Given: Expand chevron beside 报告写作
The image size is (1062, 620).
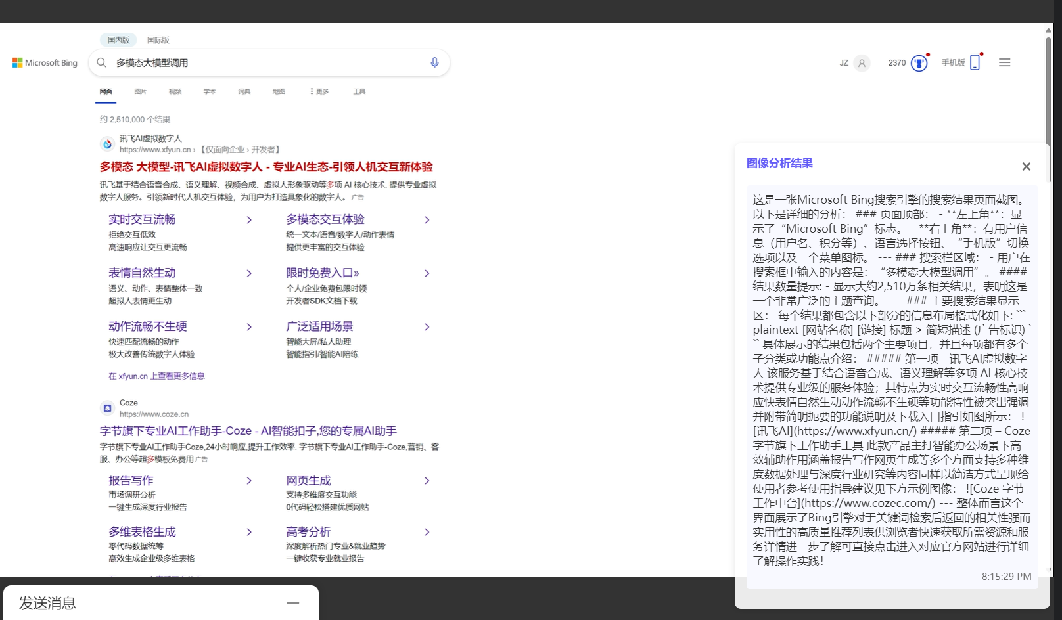Looking at the screenshot, I should pos(249,481).
